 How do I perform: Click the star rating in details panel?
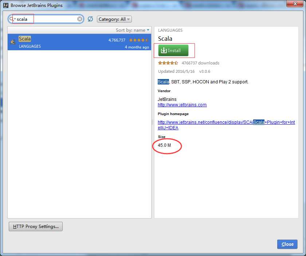tap(168, 63)
